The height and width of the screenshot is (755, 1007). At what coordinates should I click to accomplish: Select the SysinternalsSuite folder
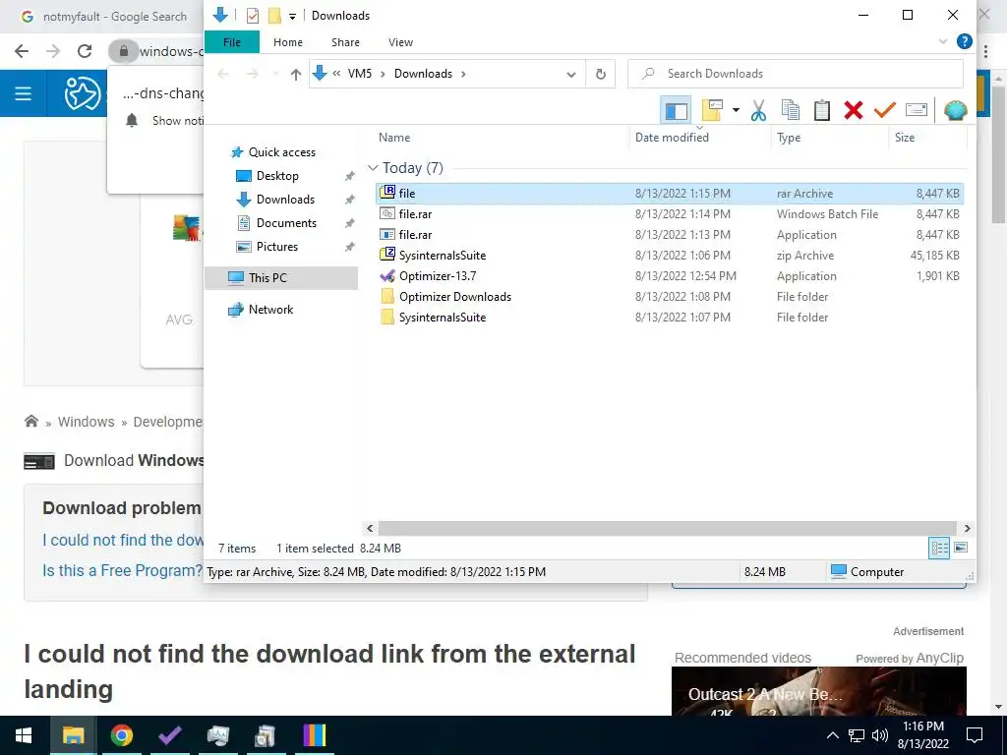(x=669, y=318)
